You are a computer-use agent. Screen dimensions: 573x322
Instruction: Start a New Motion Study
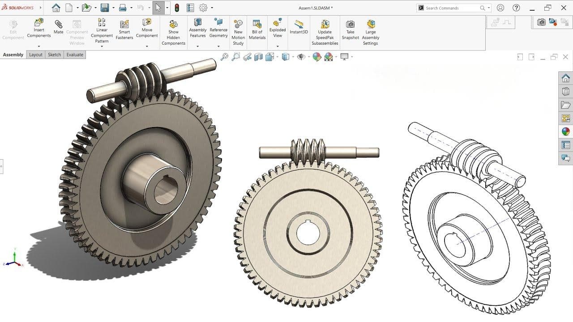coord(238,32)
